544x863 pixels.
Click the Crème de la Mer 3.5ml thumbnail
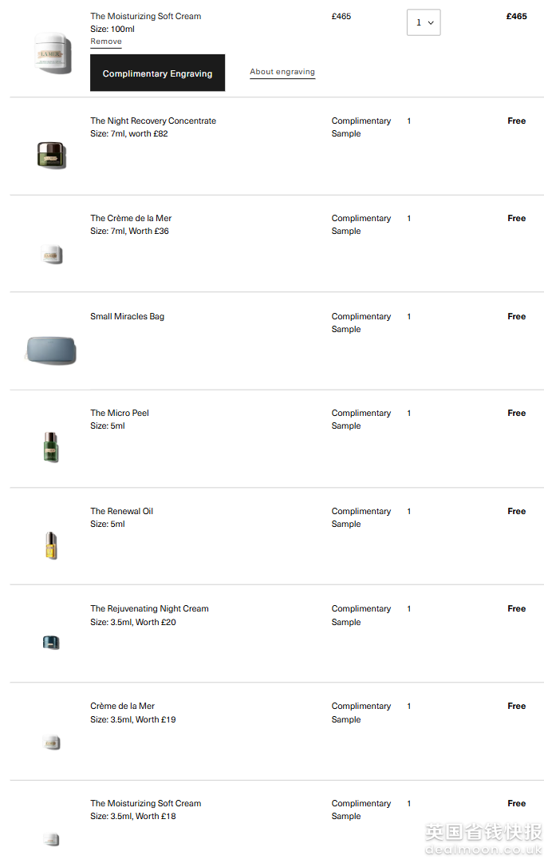[51, 742]
